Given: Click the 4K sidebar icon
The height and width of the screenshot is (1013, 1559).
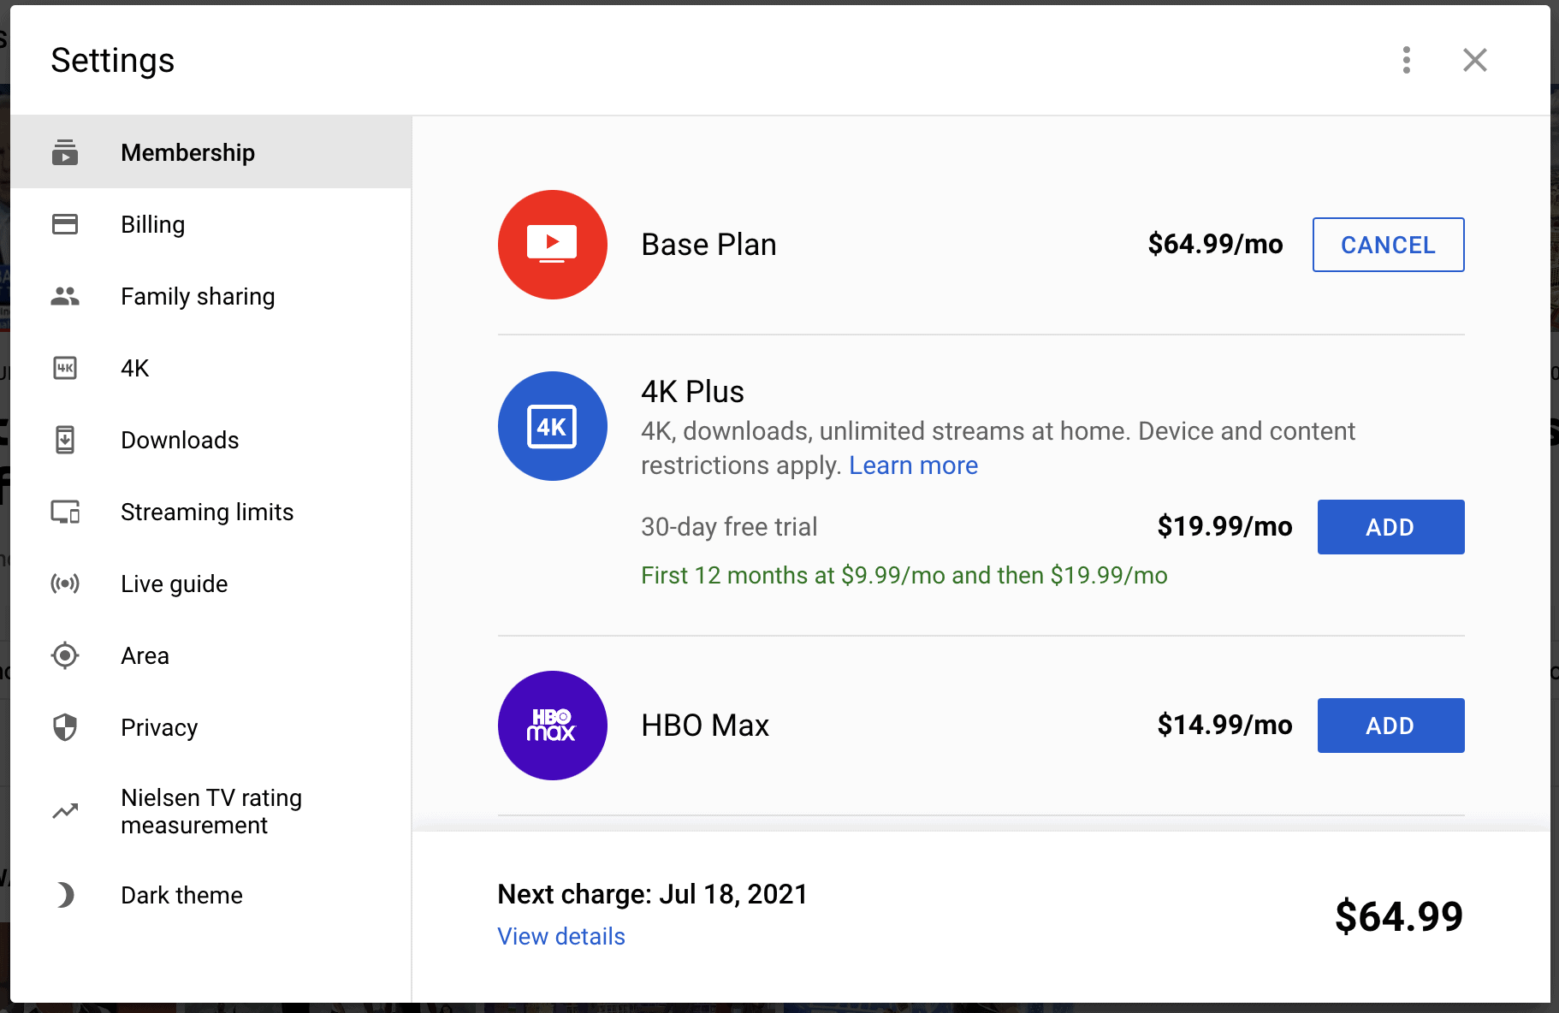Looking at the screenshot, I should pyautogui.click(x=65, y=368).
